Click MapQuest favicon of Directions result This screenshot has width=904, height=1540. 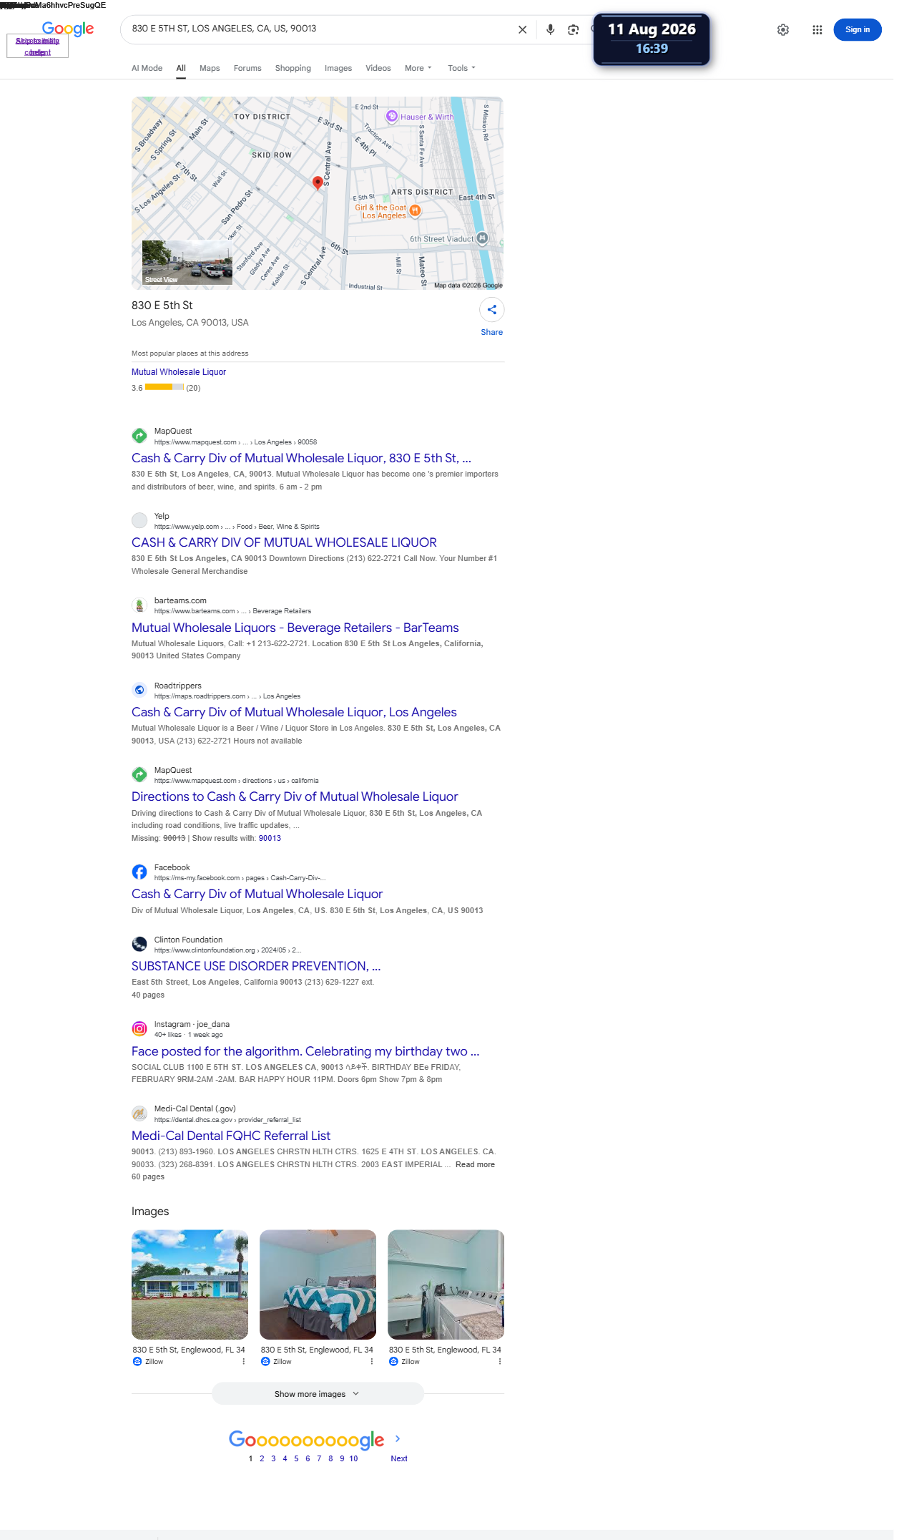coord(139,774)
